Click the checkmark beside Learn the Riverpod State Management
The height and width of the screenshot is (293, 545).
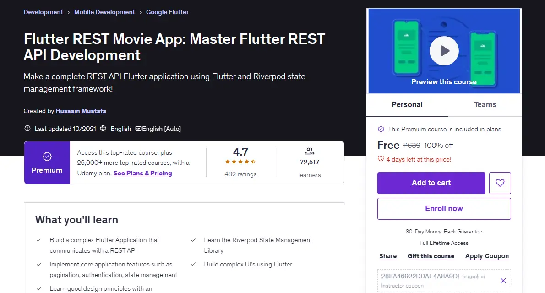point(193,240)
